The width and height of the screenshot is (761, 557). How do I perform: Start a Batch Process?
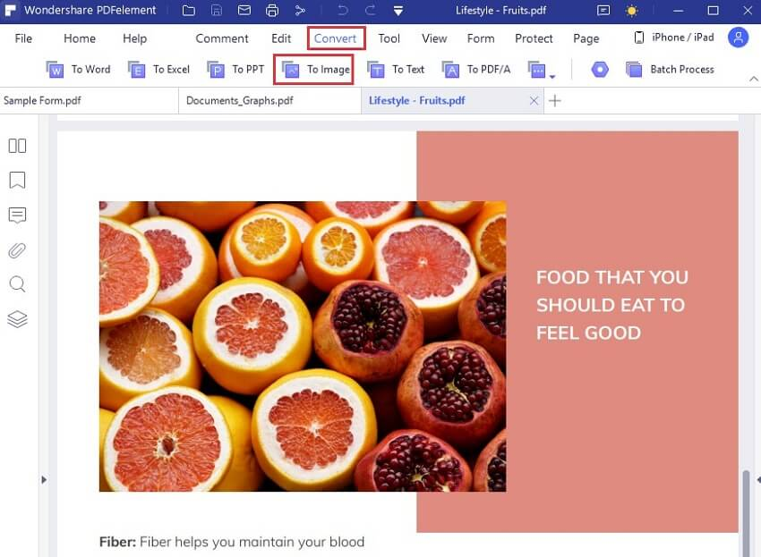(671, 69)
